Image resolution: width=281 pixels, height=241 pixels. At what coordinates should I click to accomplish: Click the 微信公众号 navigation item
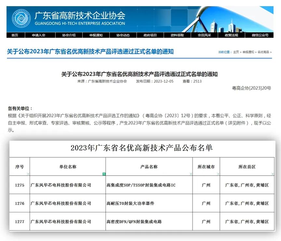pyautogui.click(x=260, y=35)
